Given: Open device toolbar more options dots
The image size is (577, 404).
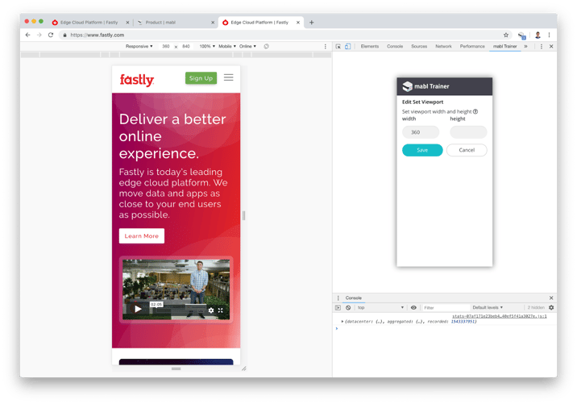Looking at the screenshot, I should pos(326,47).
